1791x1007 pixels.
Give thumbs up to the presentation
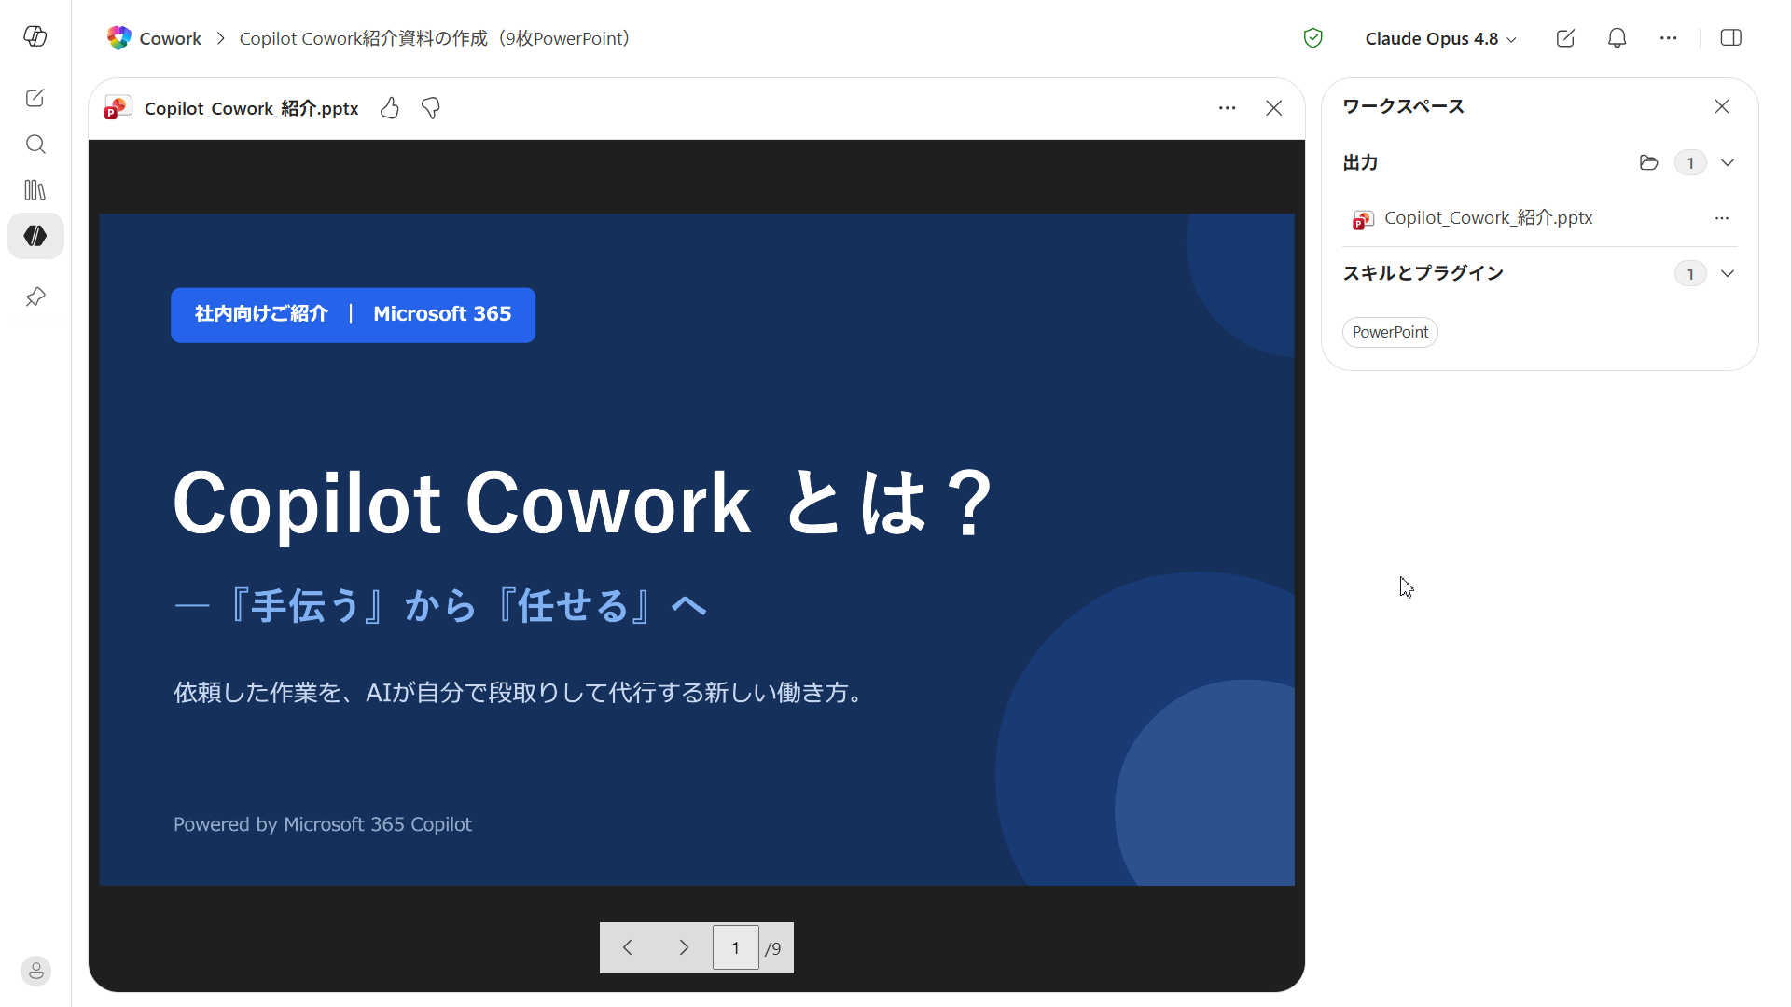390,108
